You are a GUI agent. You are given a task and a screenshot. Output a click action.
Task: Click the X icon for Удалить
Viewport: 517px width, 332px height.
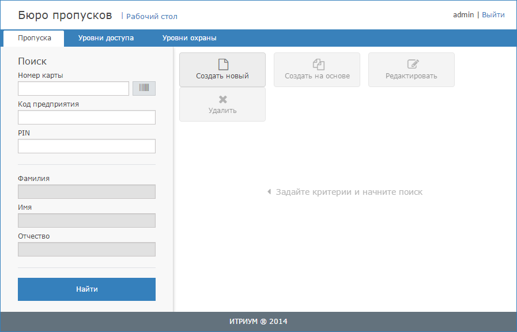(222, 99)
